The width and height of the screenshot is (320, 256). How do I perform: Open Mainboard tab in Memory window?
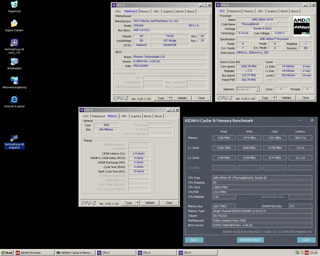pos(98,116)
